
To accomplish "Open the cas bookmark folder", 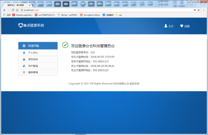I will point(119,15).
